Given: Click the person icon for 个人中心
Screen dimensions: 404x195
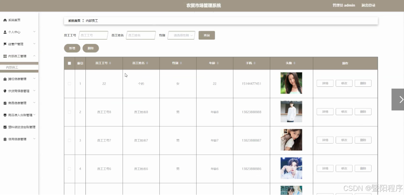Looking at the screenshot, I should pyautogui.click(x=5, y=32).
